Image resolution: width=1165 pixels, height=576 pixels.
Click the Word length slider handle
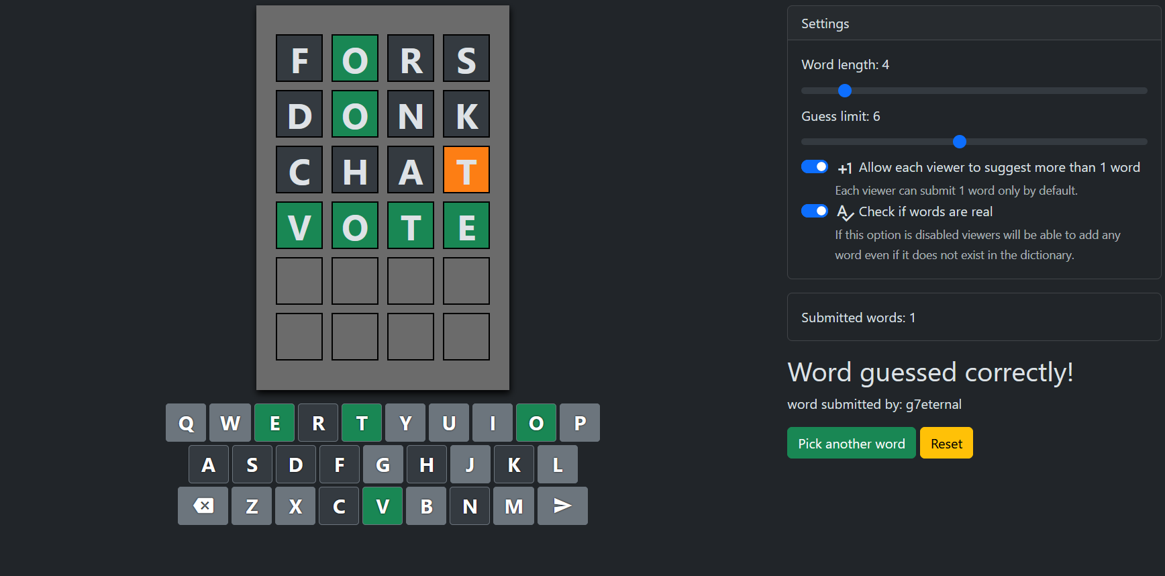[845, 91]
